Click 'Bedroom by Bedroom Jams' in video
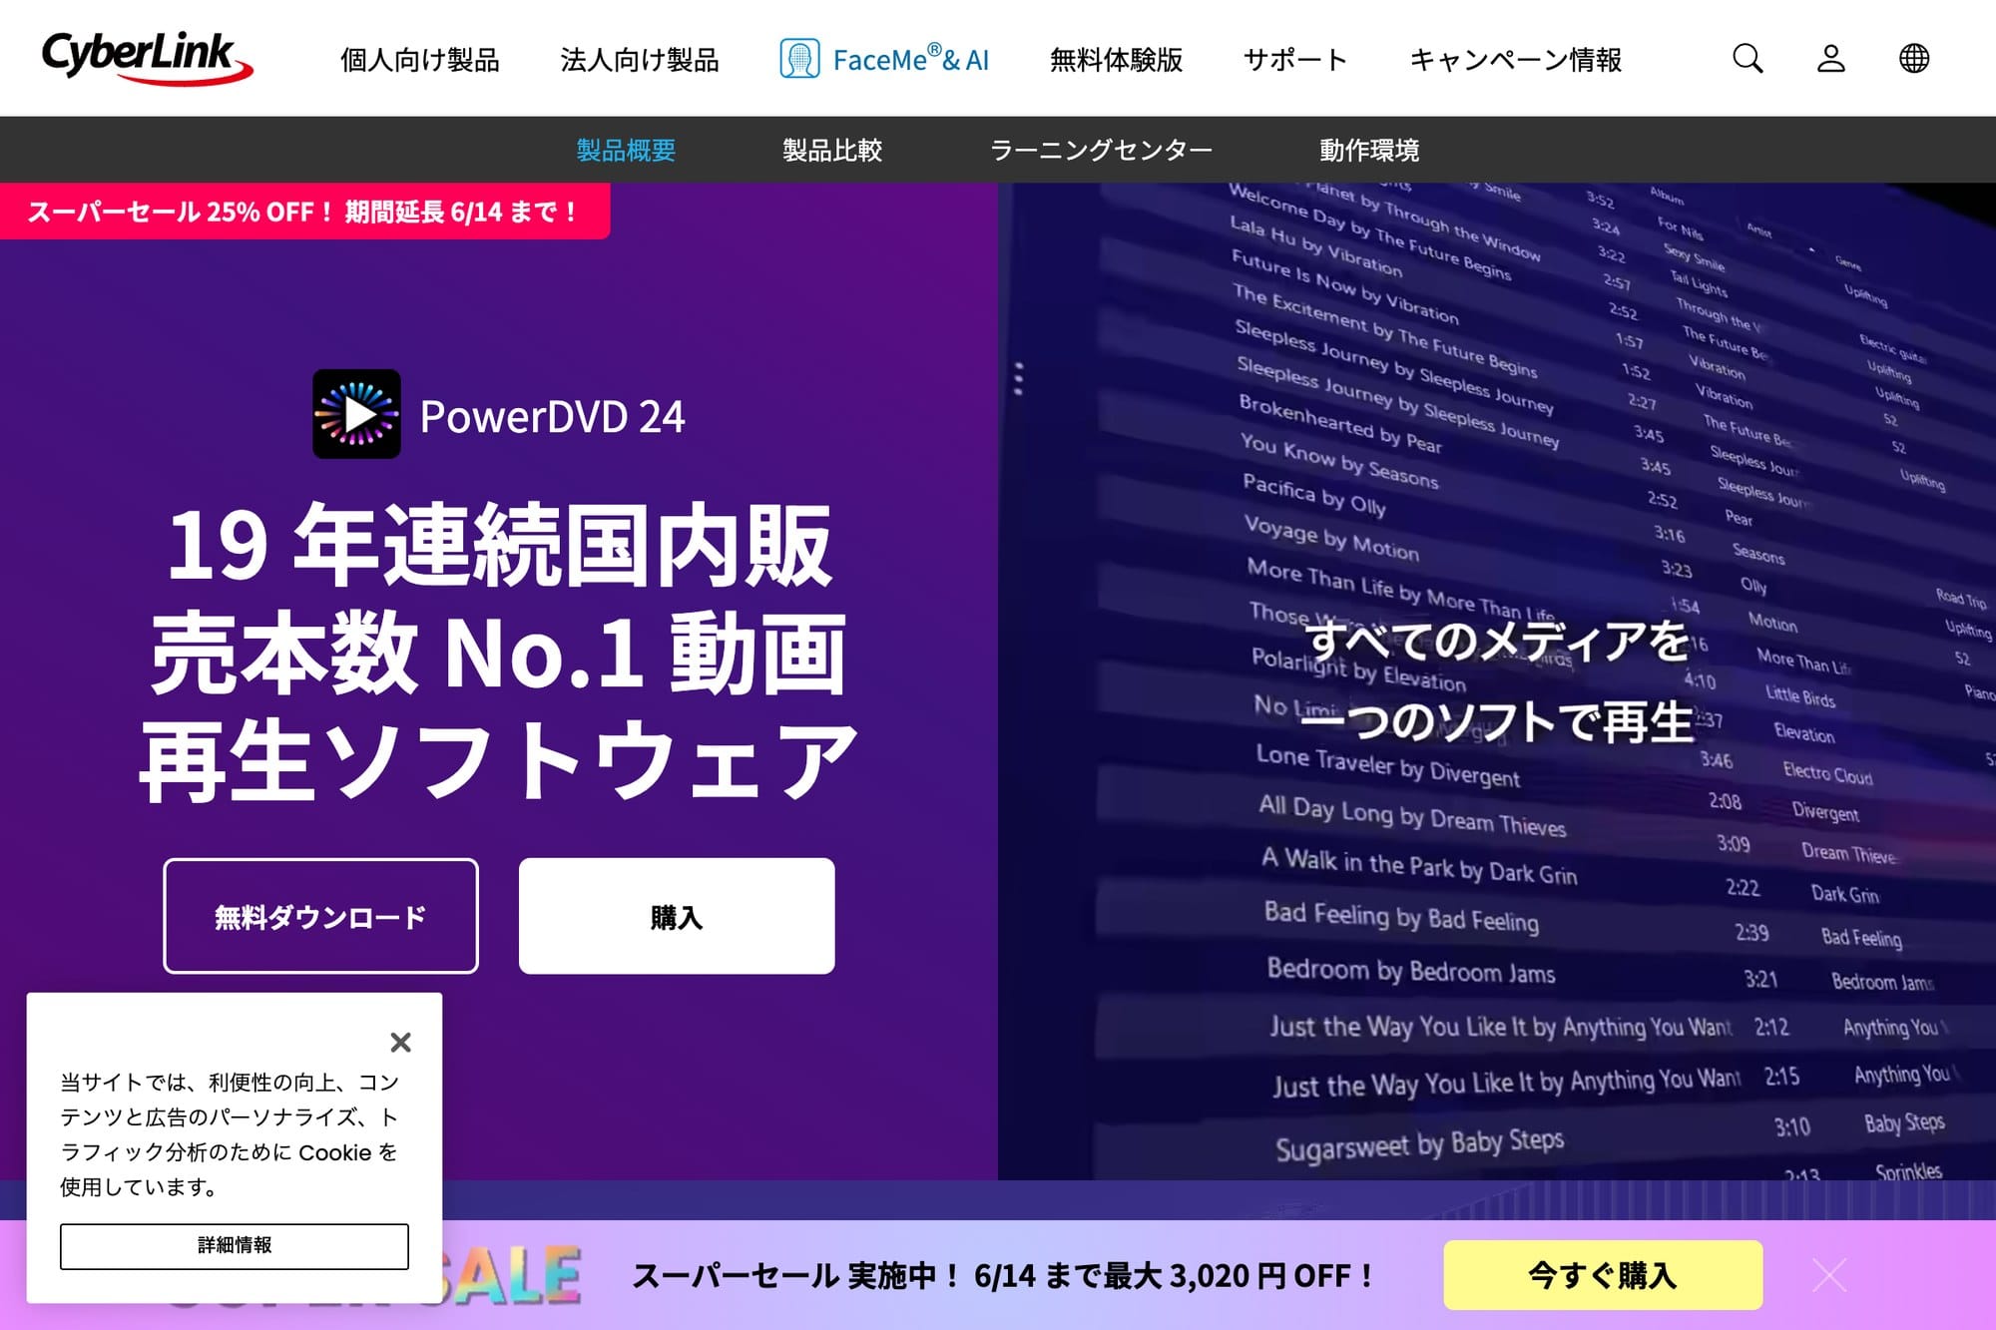The width and height of the screenshot is (1996, 1330). pos(1410,971)
